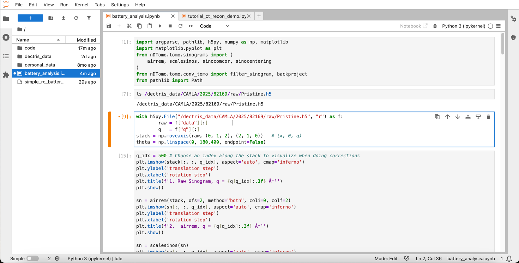Image resolution: width=519 pixels, height=263 pixels.
Task: Select the code folder
Action: click(56, 48)
